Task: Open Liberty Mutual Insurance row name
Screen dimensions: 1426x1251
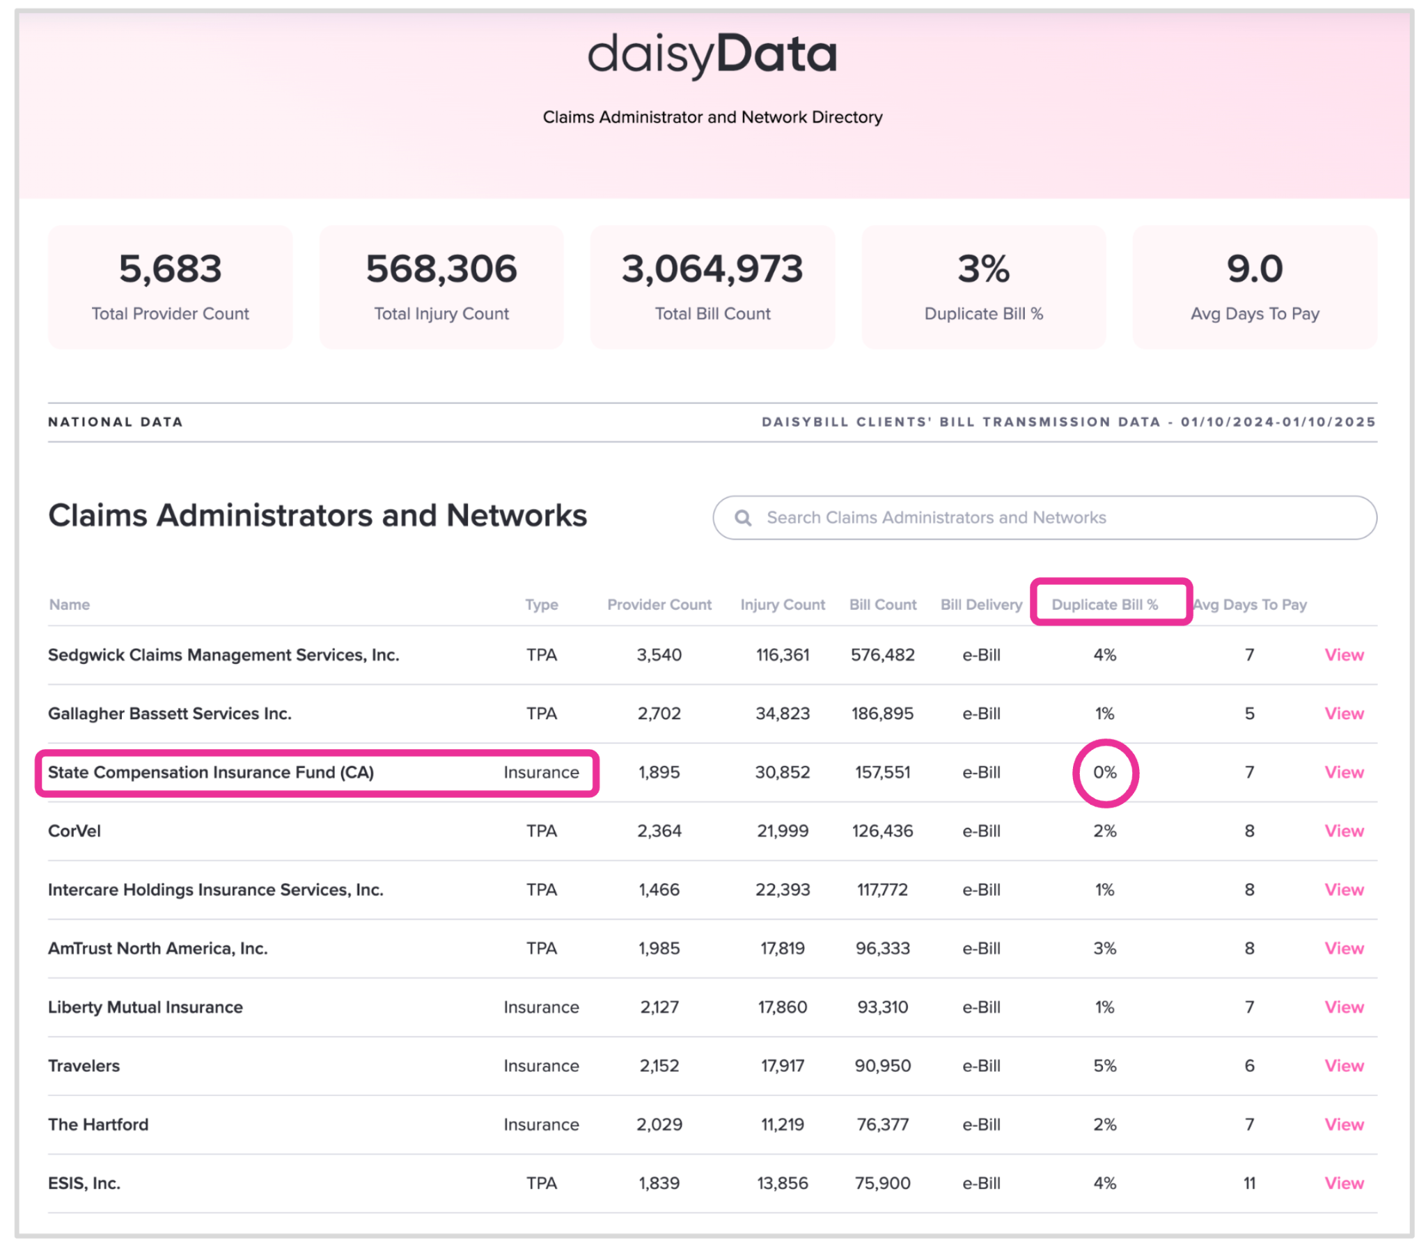Action: 145,1007
